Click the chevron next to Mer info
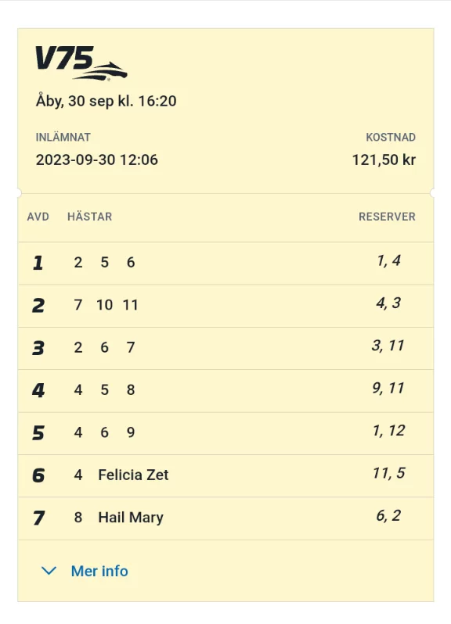The width and height of the screenshot is (451, 624). pyautogui.click(x=49, y=571)
